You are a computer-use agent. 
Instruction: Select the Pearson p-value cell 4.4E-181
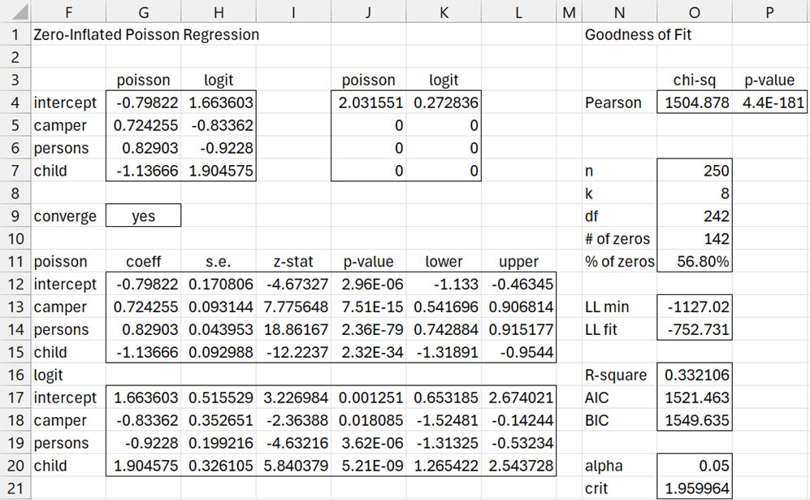(769, 103)
